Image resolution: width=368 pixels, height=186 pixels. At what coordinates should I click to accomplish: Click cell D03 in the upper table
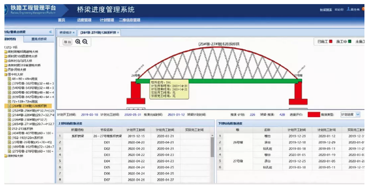pos(107,155)
